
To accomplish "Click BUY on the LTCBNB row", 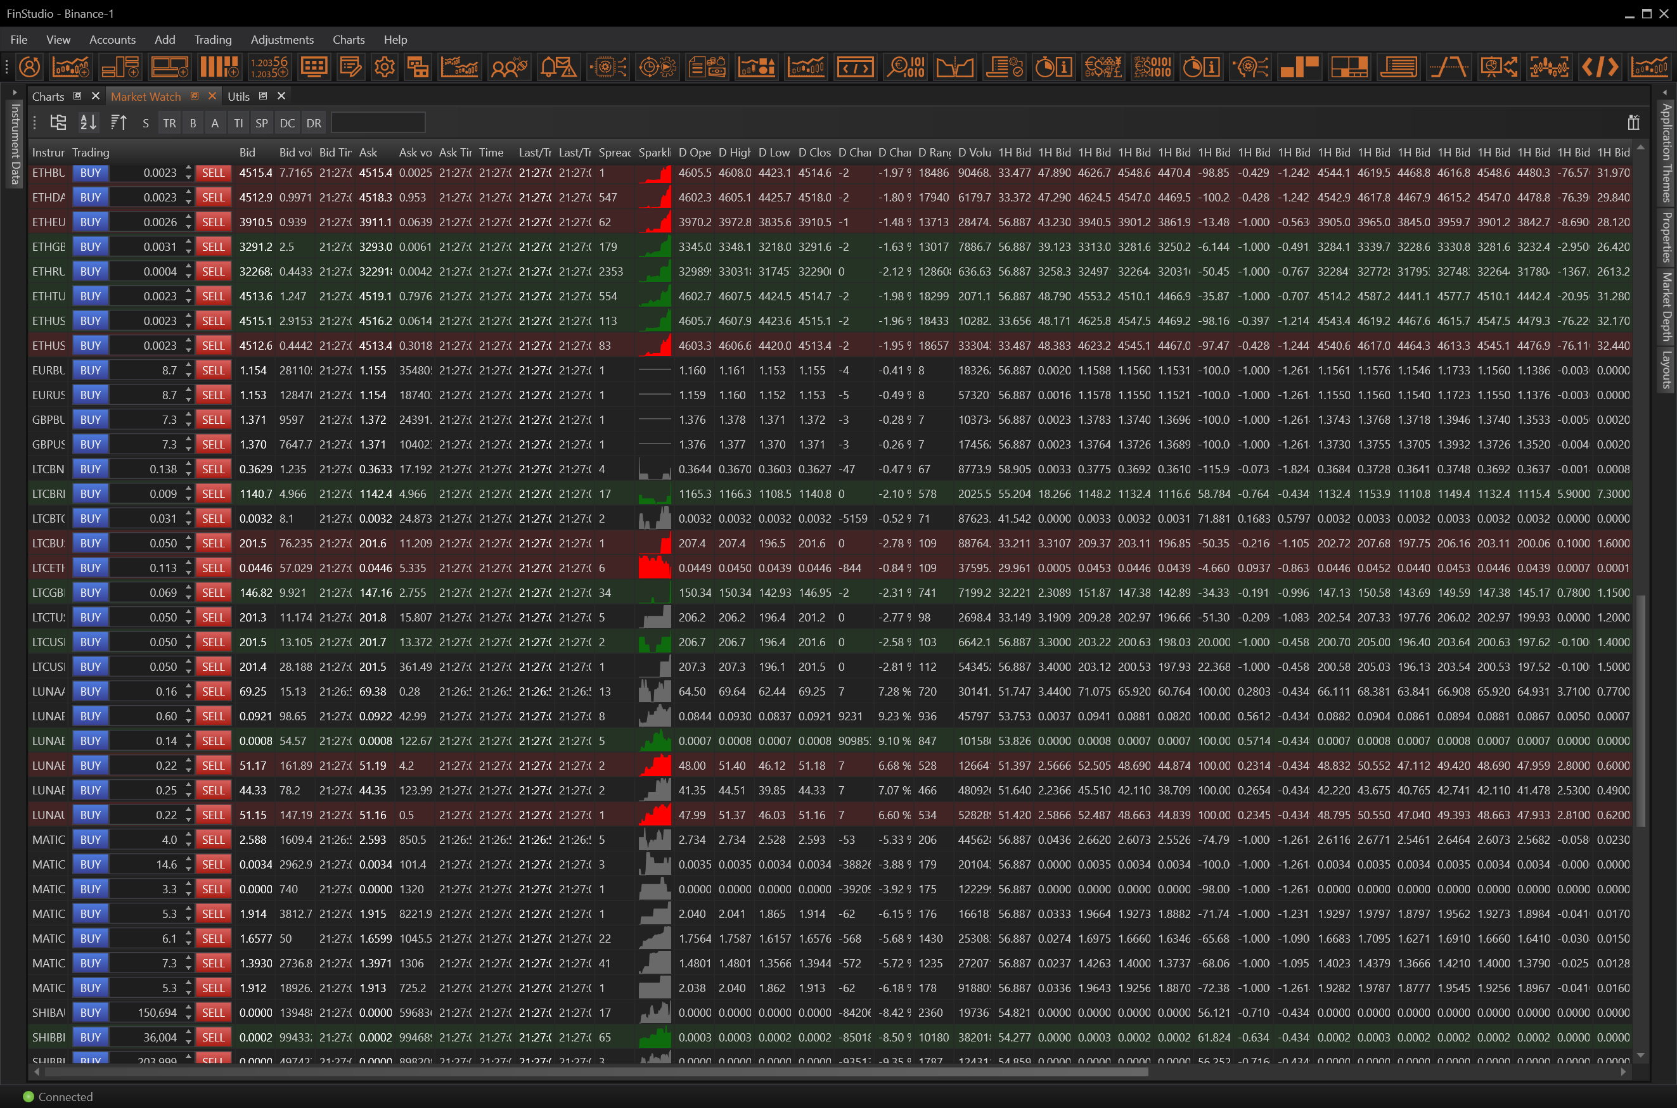I will click(x=91, y=469).
